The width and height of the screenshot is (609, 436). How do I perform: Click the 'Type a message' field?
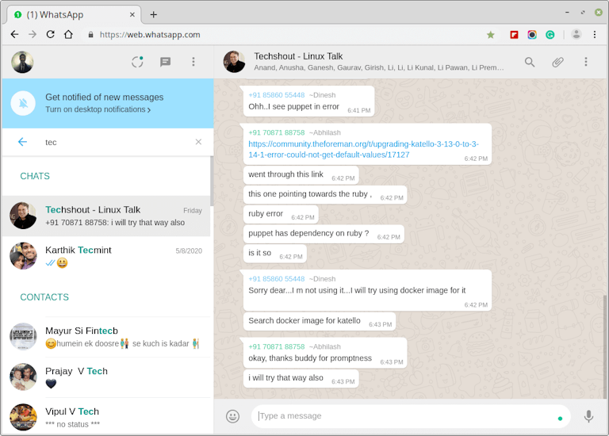point(411,417)
